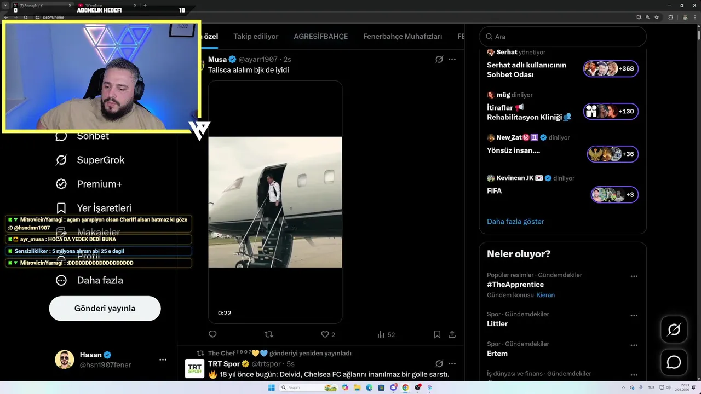Open the volume control in system tray
This screenshot has width=701, height=394.
click(668, 387)
